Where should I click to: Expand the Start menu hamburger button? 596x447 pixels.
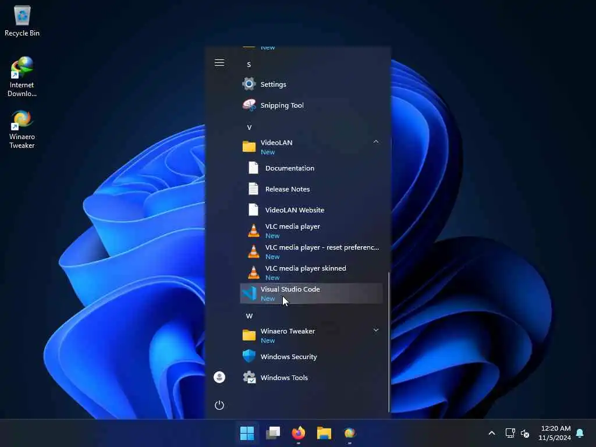(219, 63)
